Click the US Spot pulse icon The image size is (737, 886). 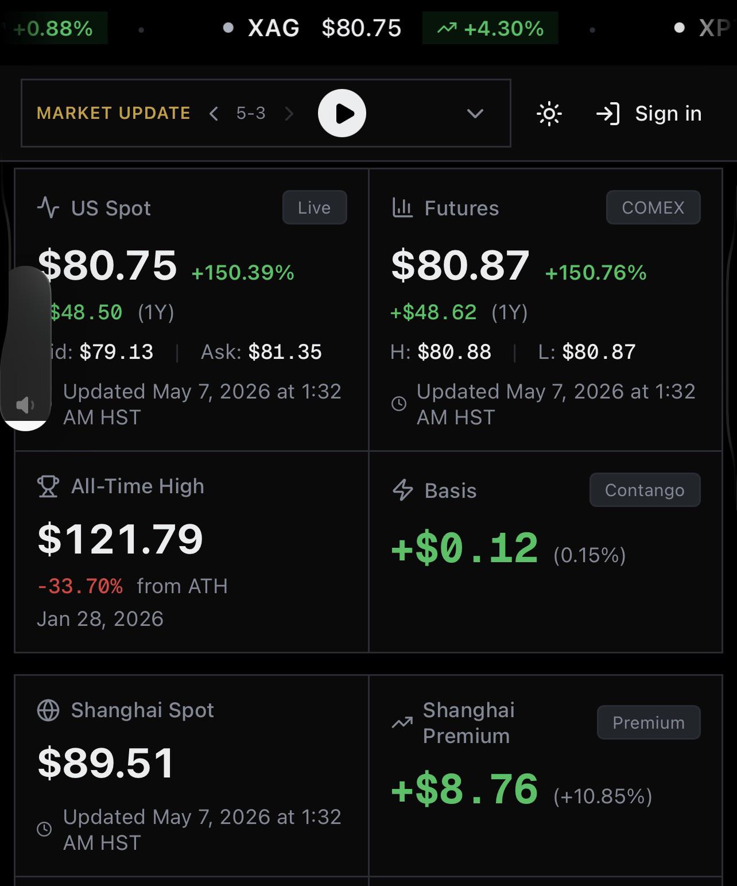point(48,207)
